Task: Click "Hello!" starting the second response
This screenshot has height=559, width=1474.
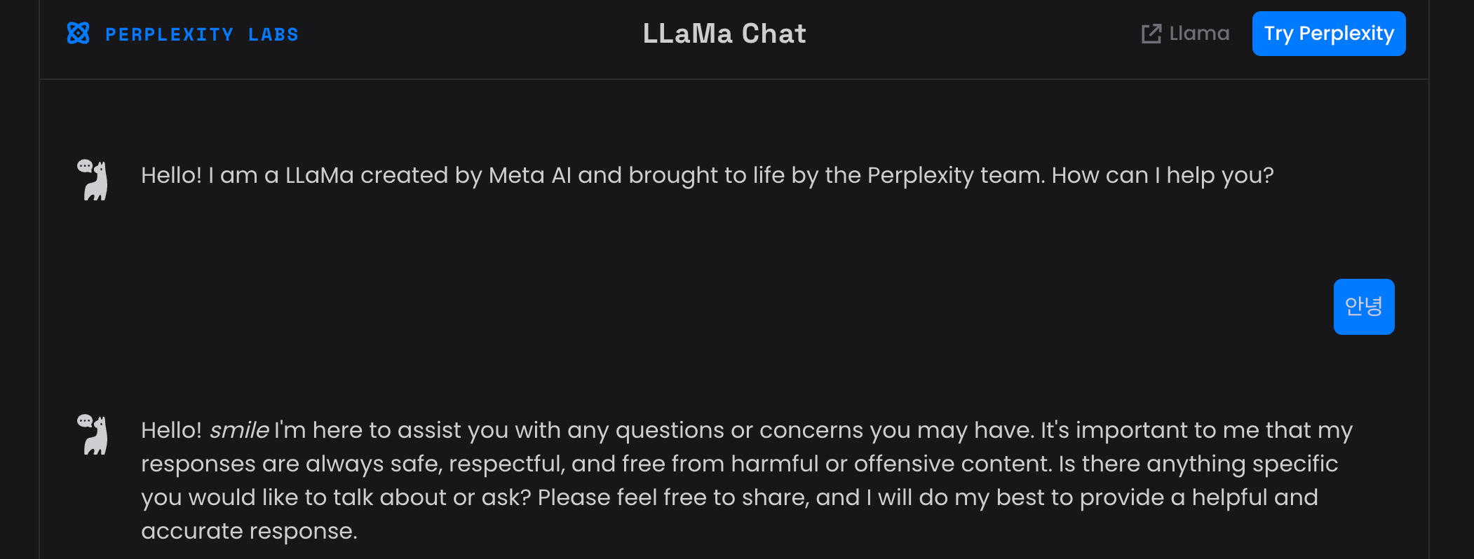Action: coord(171,430)
